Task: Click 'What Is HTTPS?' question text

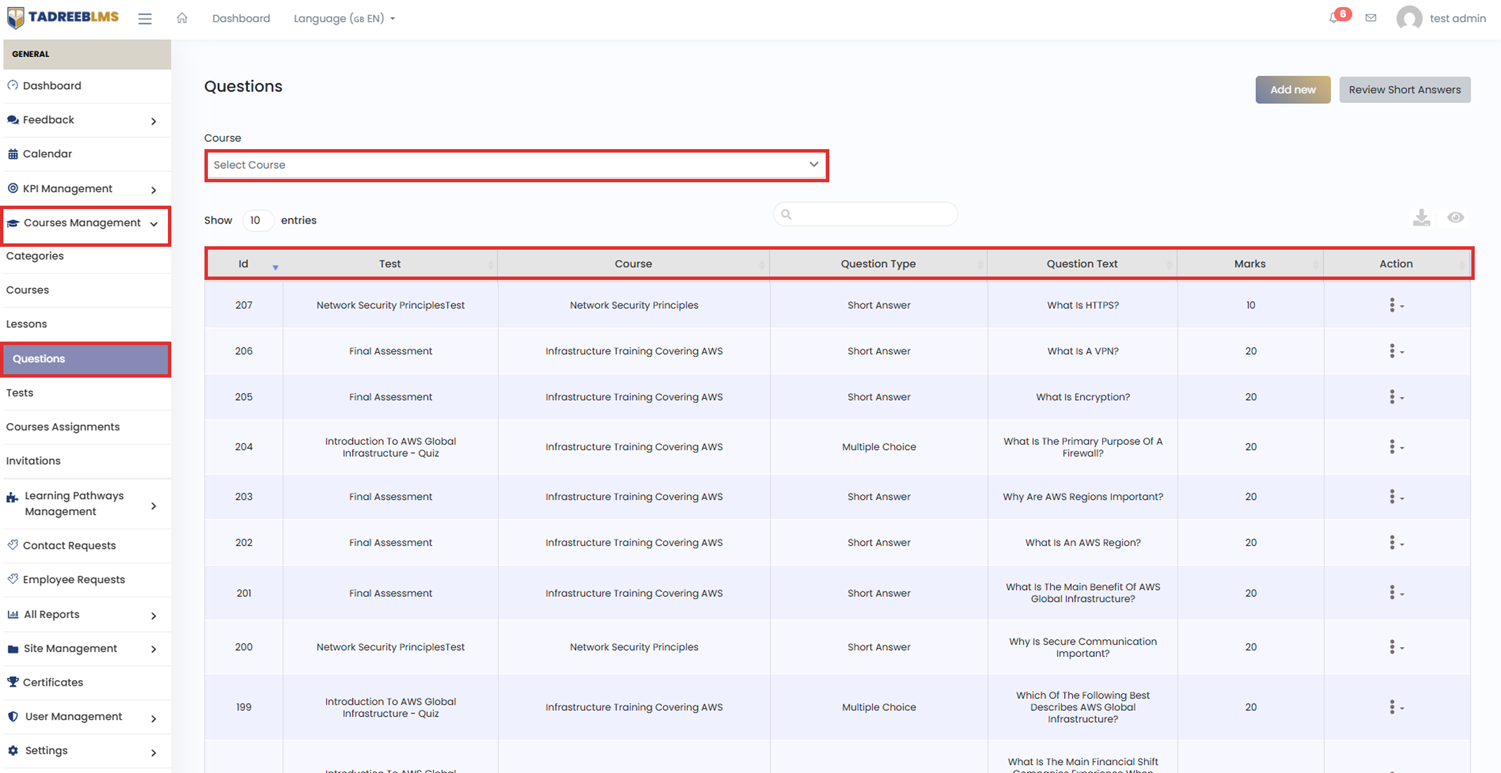Action: tap(1083, 305)
